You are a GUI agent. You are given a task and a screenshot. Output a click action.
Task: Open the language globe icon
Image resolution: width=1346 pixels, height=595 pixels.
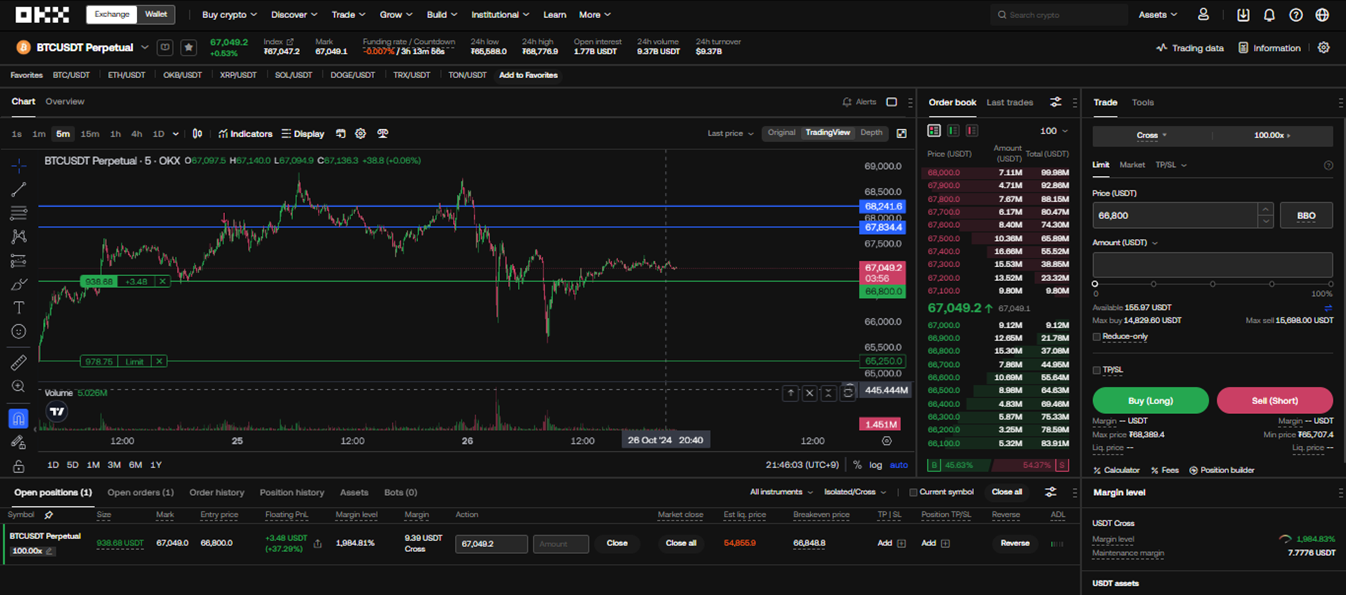(x=1322, y=14)
